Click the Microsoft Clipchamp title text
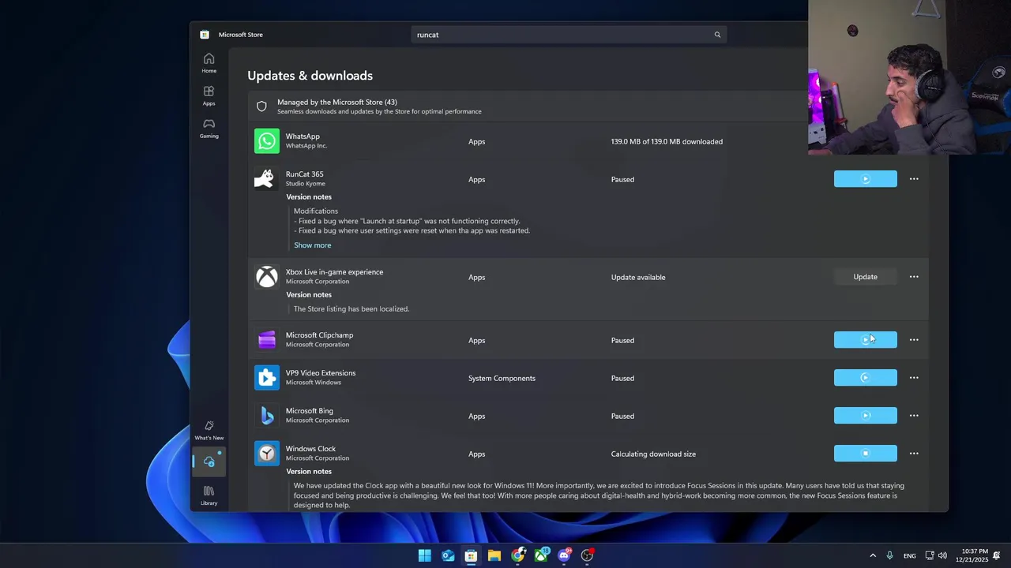 click(319, 335)
